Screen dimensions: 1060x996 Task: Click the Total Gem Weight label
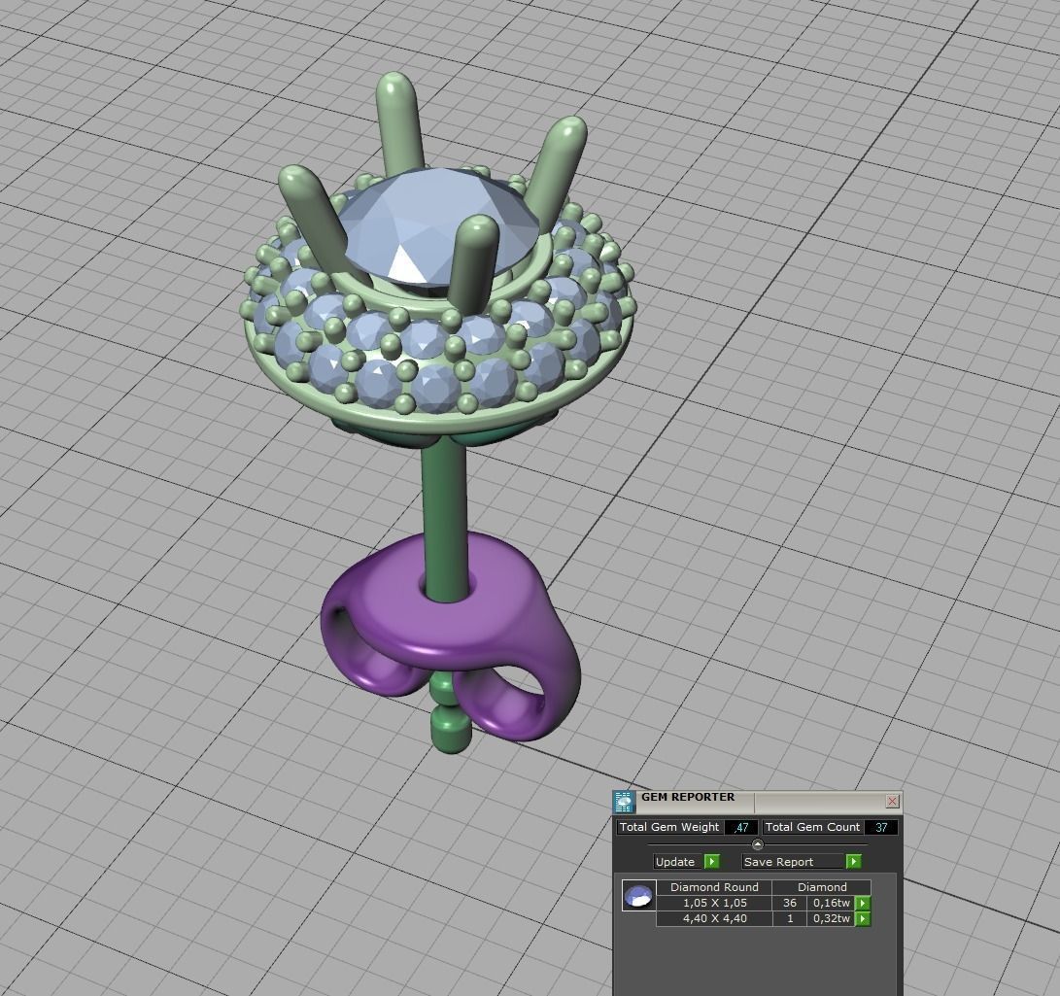coord(669,827)
